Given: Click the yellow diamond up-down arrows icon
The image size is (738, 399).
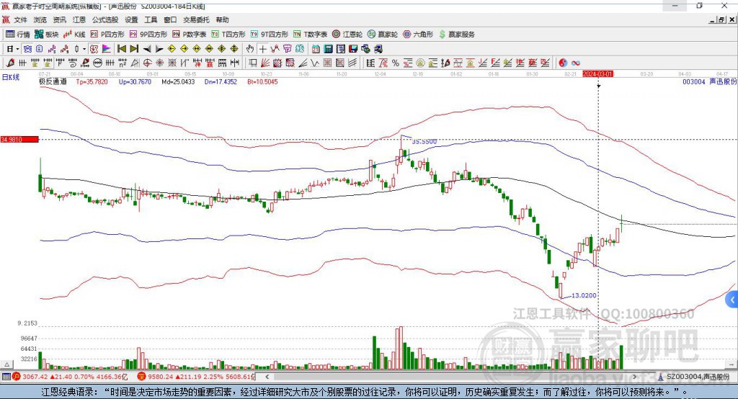Looking at the screenshot, I should coord(234,48).
